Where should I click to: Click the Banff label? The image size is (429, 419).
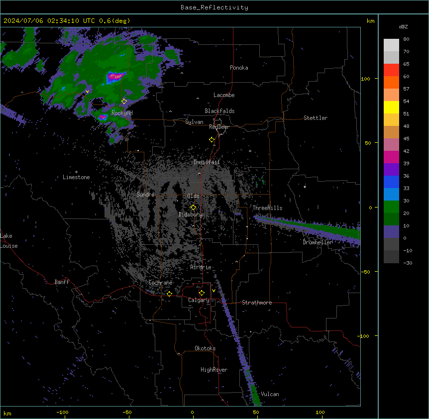point(62,282)
